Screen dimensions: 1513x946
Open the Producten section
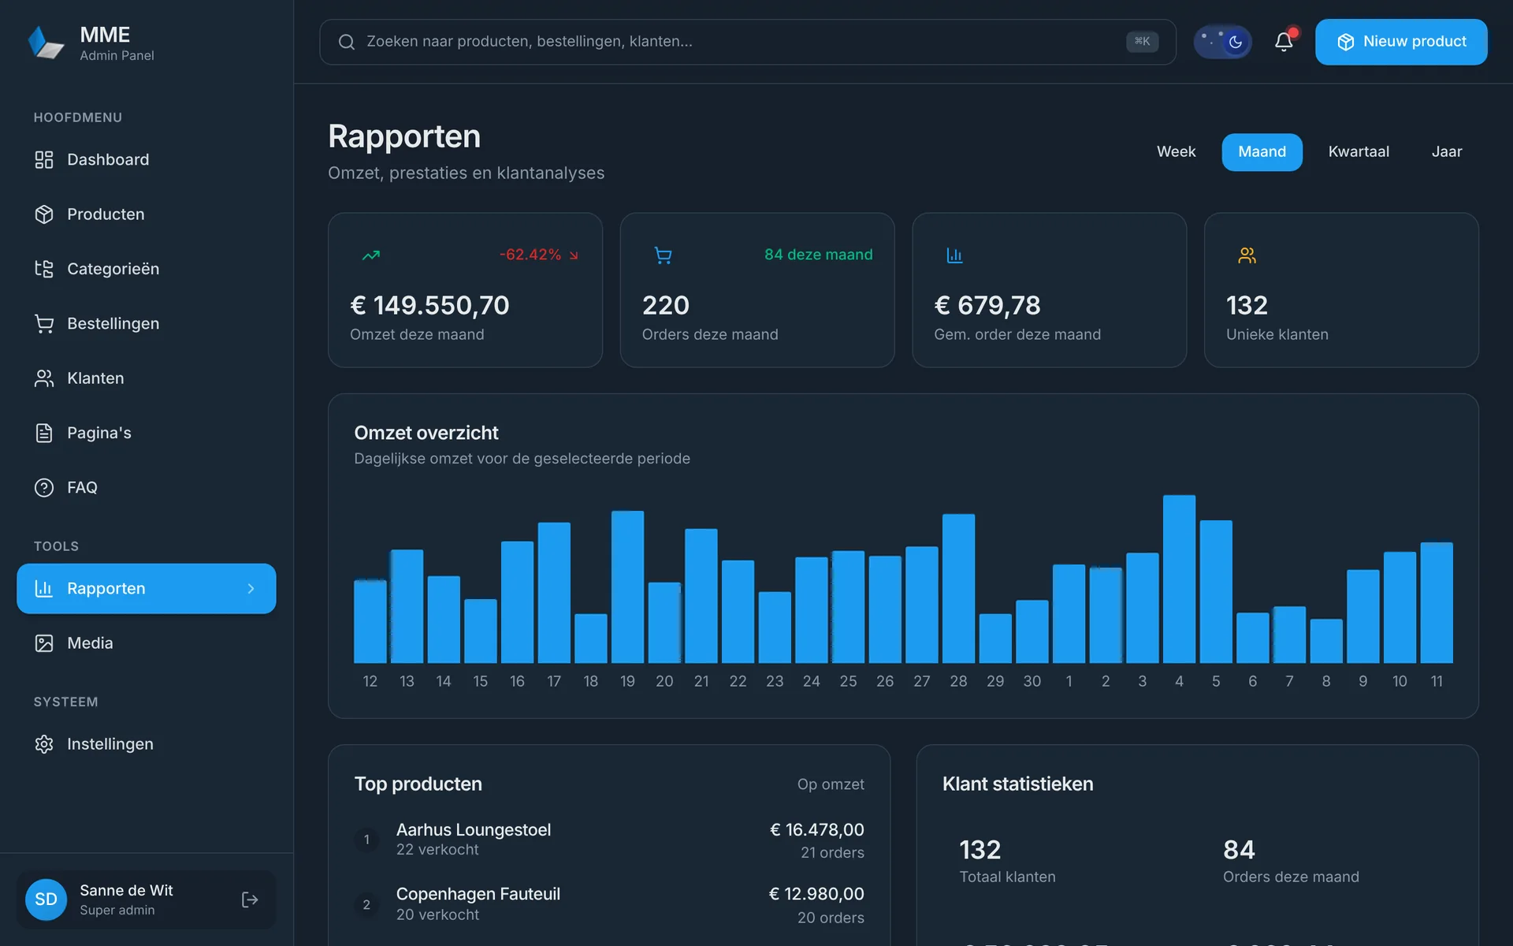[x=147, y=214]
